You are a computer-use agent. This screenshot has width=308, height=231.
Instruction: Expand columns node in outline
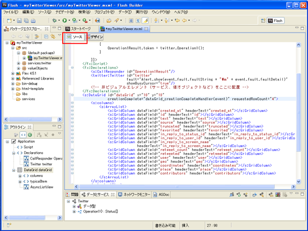pos(20,176)
